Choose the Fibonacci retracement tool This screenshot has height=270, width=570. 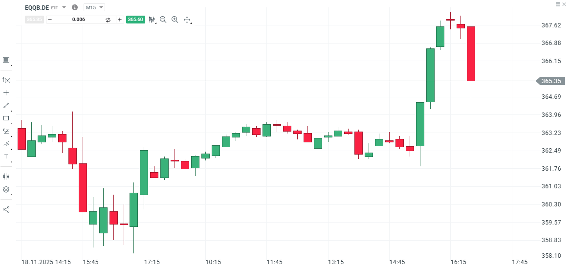(x=6, y=131)
